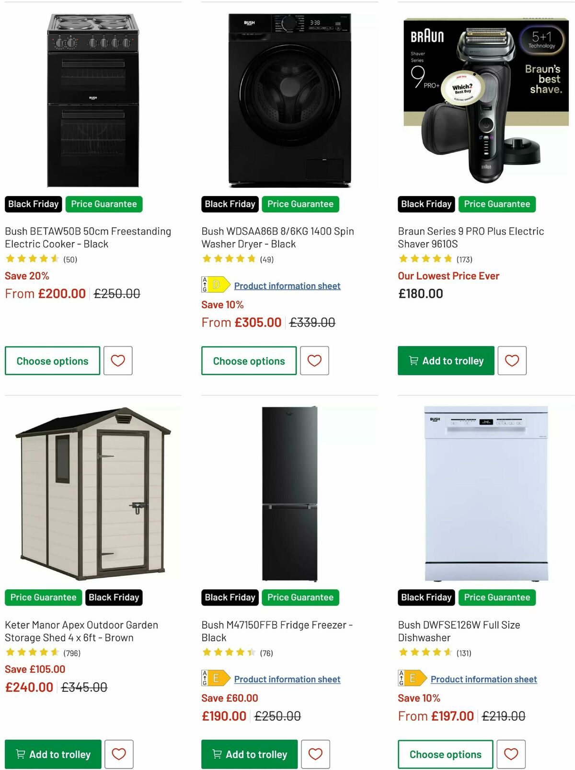Viewport: 575px width, 770px height.
Task: Select the Black Friday badge on the electric cooker
Action: [x=33, y=204]
